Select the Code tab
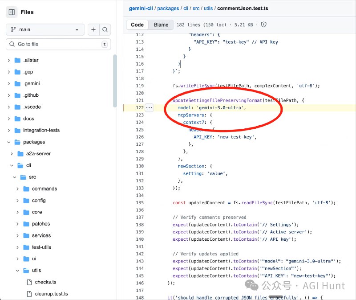 (x=137, y=25)
